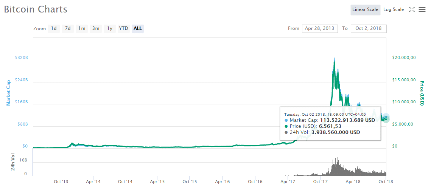Click the Price (USD) axis title
Viewport: 431px width, 191px height.
click(422, 93)
